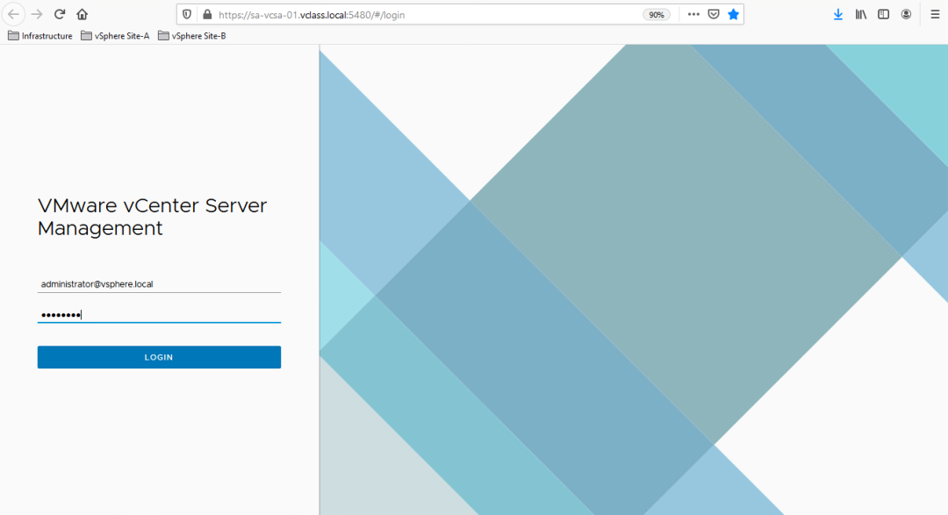The image size is (948, 515).
Task: Click the password input field
Action: (159, 314)
